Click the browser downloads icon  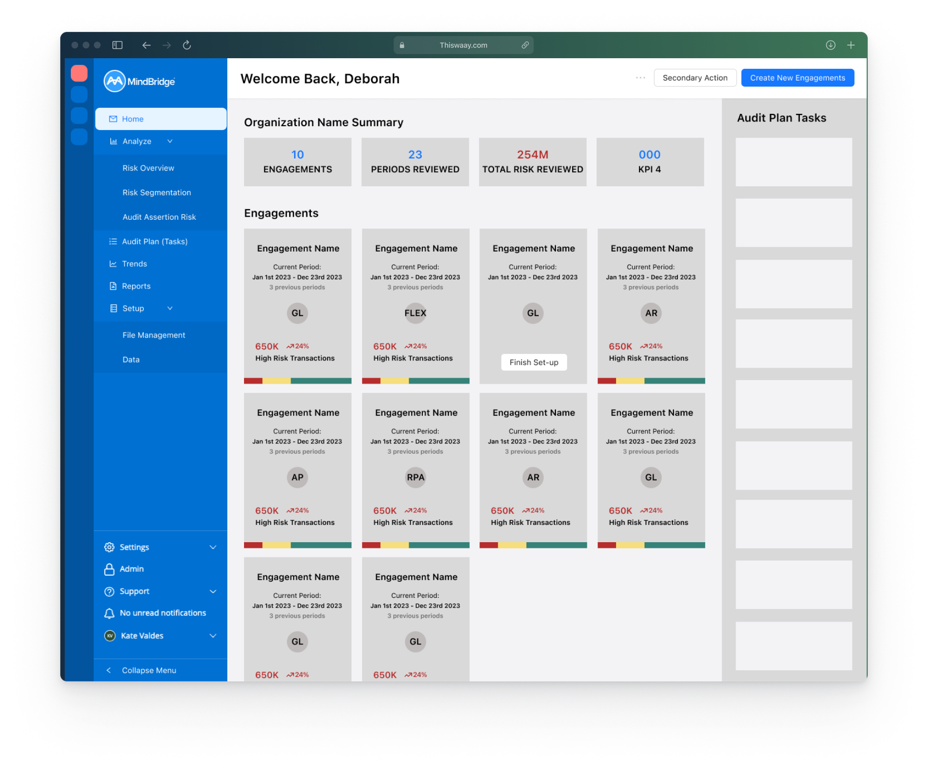[830, 45]
